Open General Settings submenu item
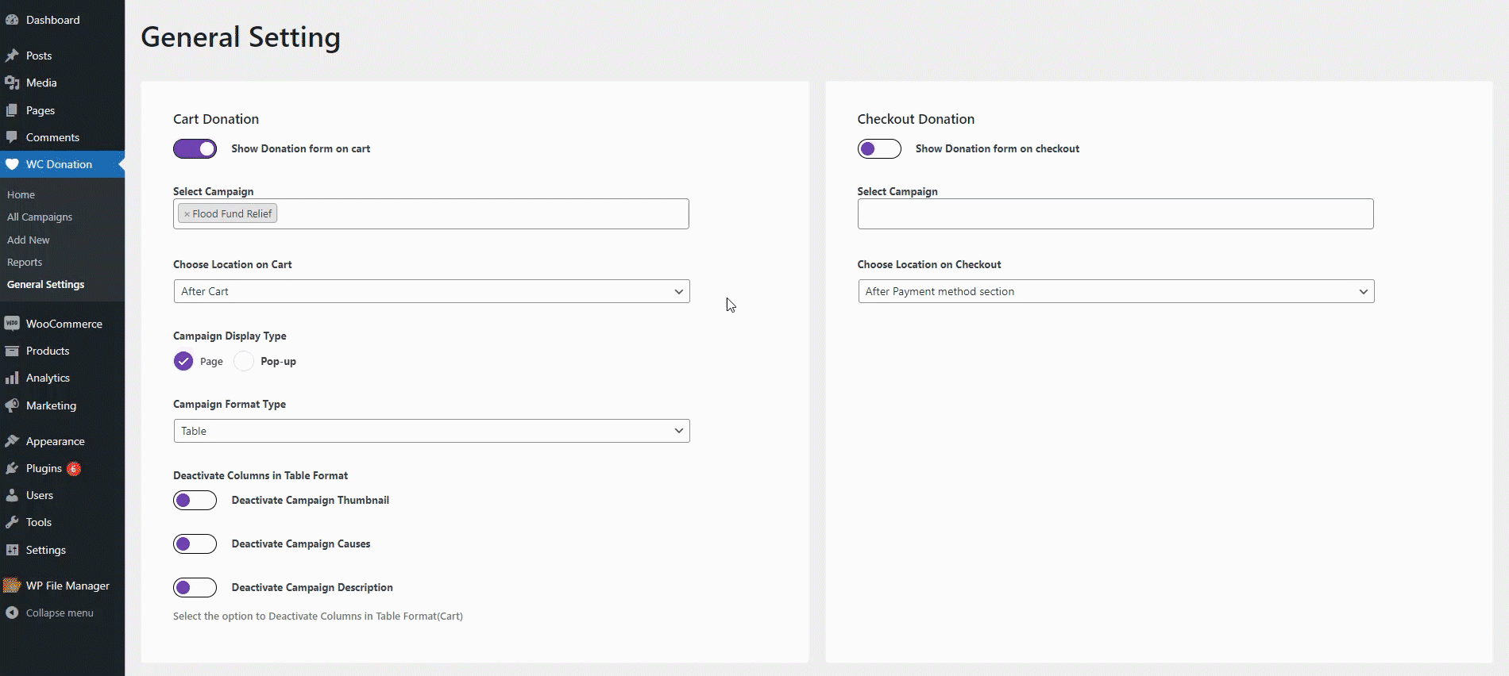 (46, 284)
